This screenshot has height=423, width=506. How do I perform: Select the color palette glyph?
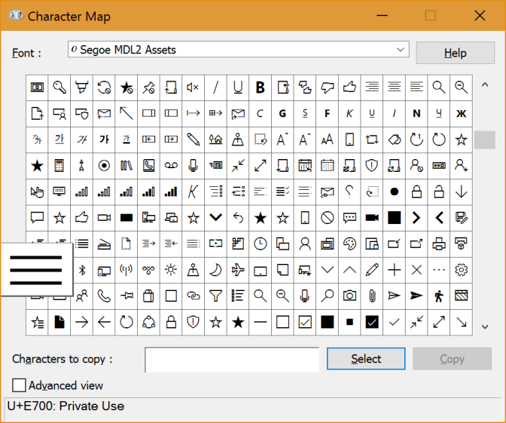point(349,244)
